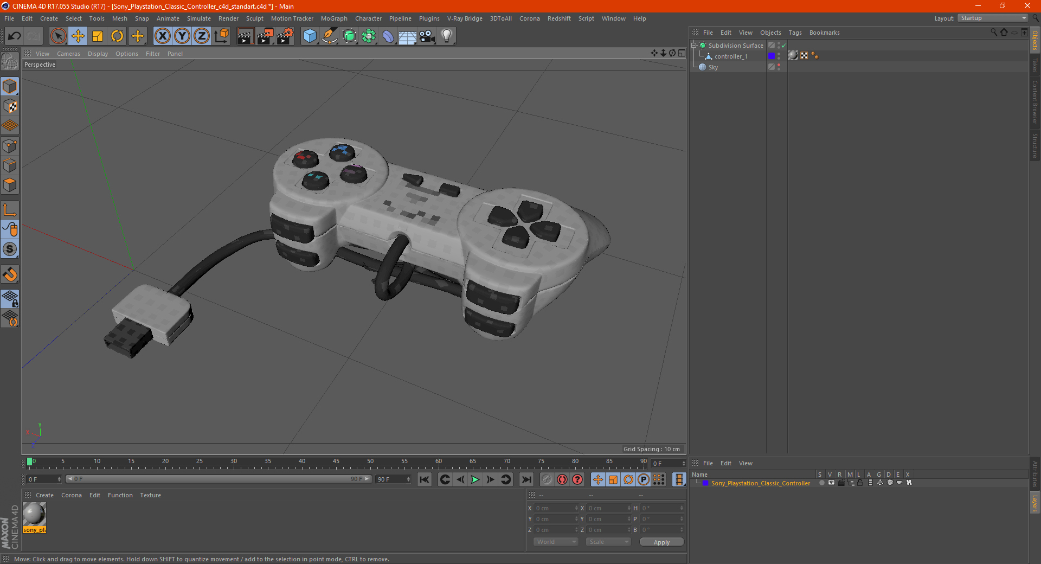
Task: Activate the Rotate tool
Action: point(117,36)
